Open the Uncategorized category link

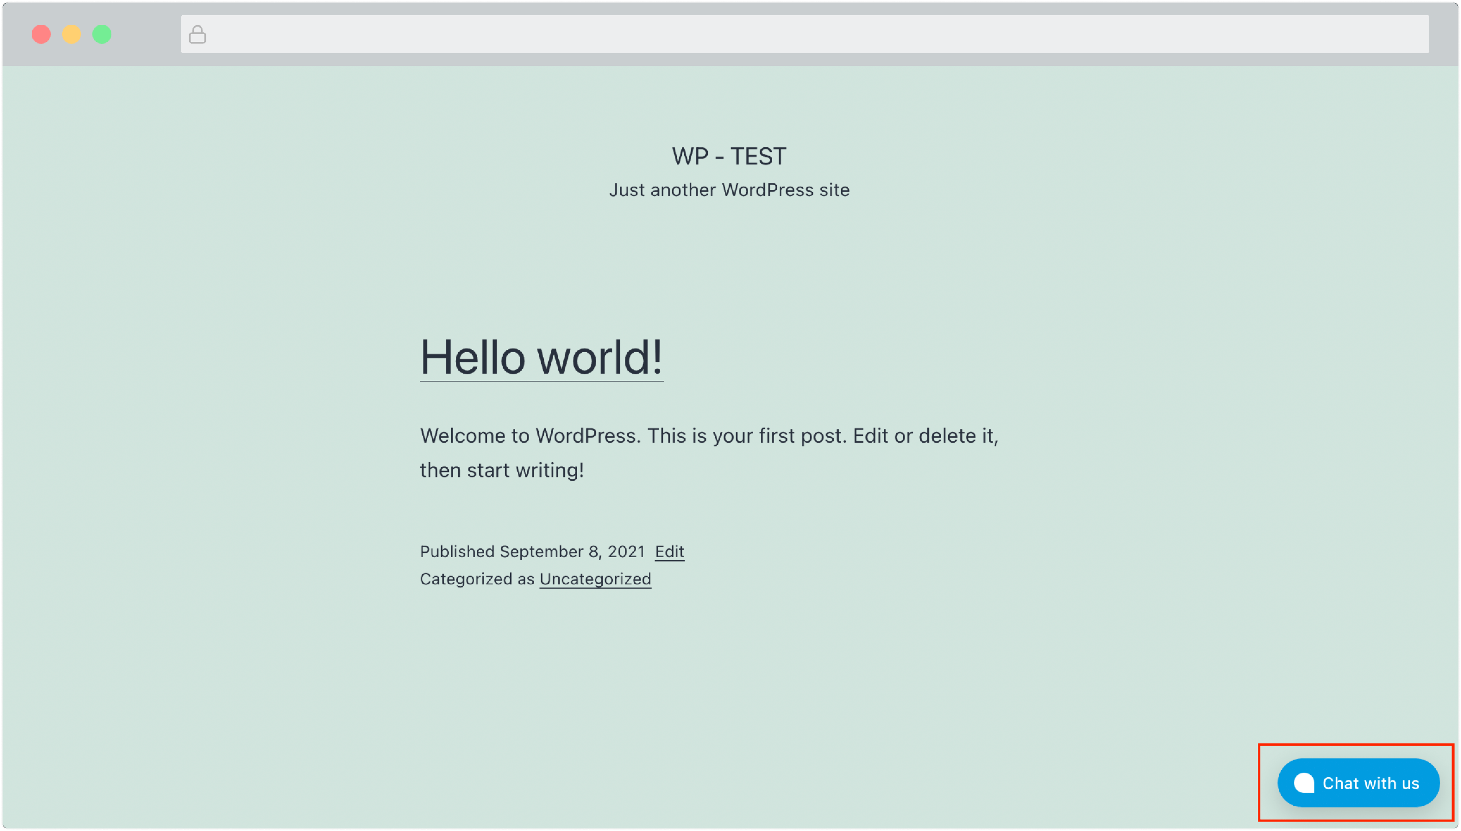595,579
